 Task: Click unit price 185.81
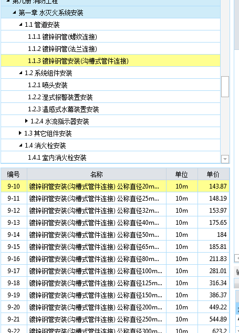point(213,247)
